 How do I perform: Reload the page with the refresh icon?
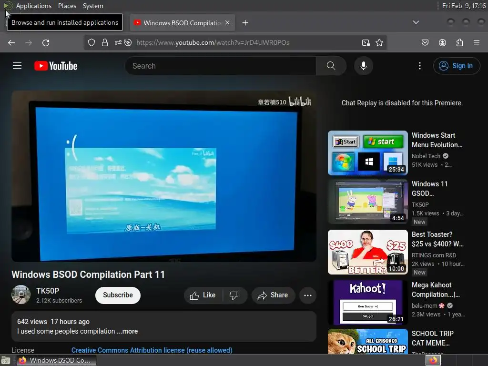click(x=46, y=42)
